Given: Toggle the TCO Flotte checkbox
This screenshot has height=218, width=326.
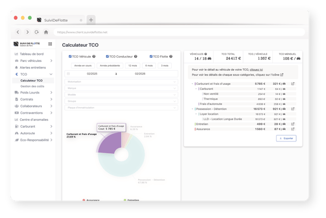Looking at the screenshot, I should [150, 57].
